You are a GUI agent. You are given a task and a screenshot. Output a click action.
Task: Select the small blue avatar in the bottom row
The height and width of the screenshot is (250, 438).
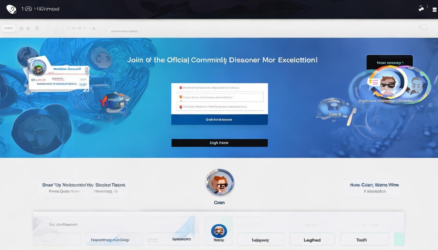(219, 231)
